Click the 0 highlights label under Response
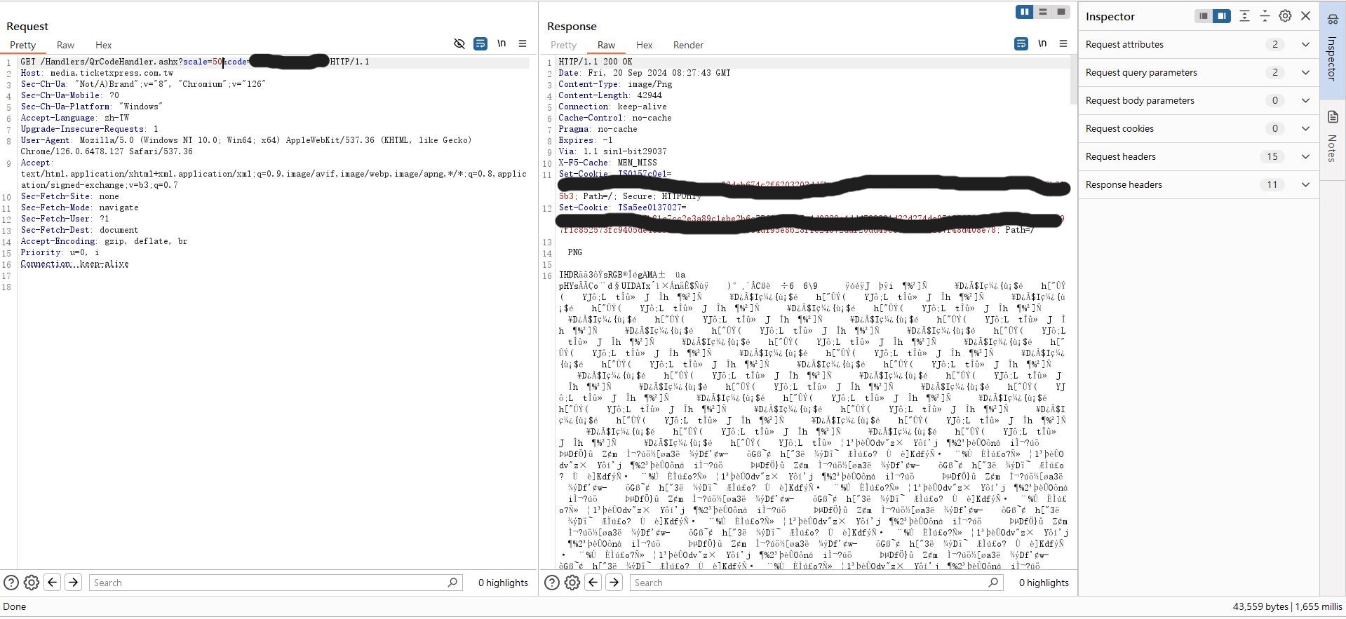This screenshot has width=1346, height=619. click(x=1044, y=583)
